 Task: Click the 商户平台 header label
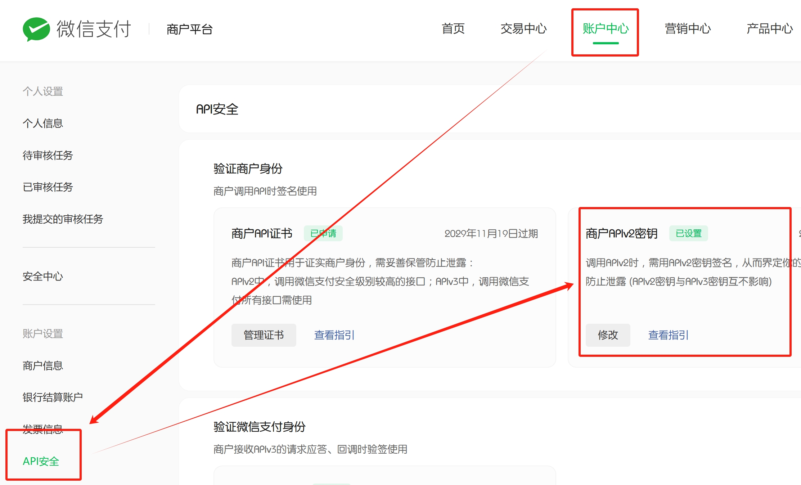pyautogui.click(x=190, y=29)
